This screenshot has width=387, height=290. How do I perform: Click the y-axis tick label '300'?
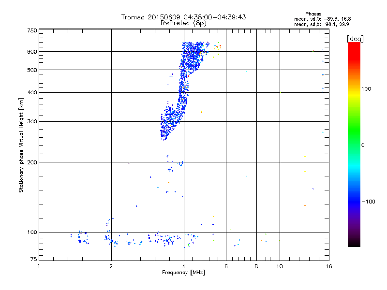tap(32, 121)
